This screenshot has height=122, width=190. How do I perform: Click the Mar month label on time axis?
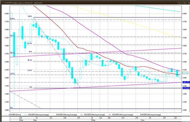[x=22, y=120]
